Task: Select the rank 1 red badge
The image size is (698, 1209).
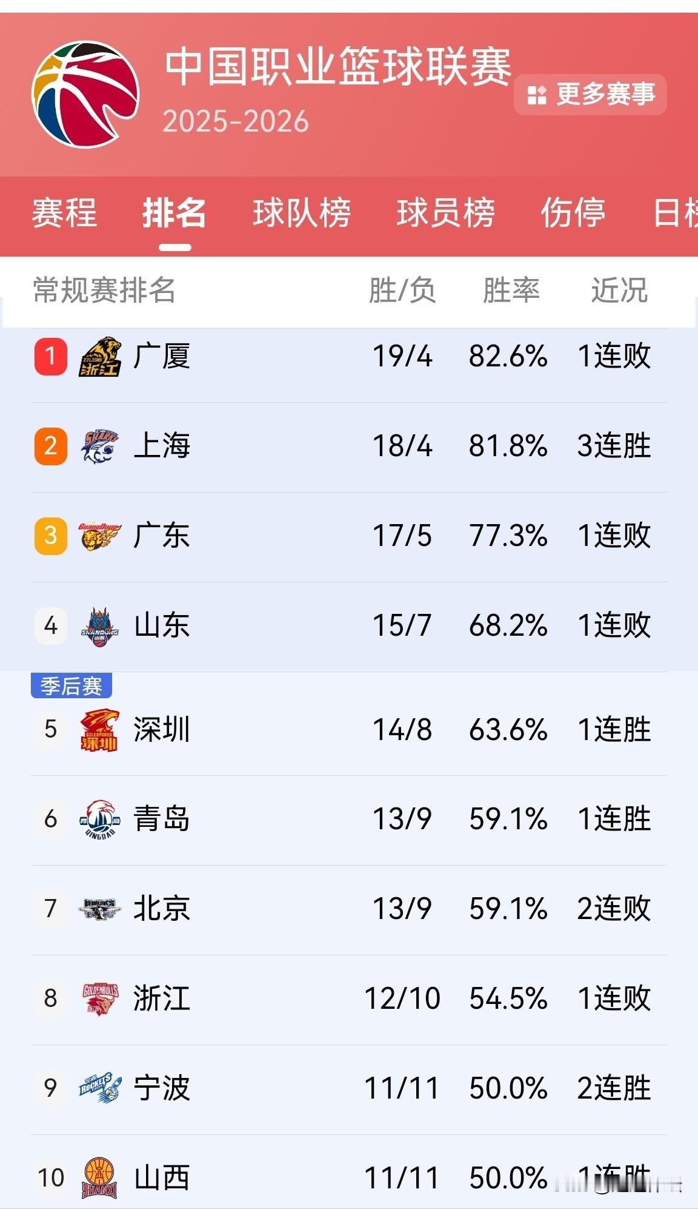Action: 51,356
